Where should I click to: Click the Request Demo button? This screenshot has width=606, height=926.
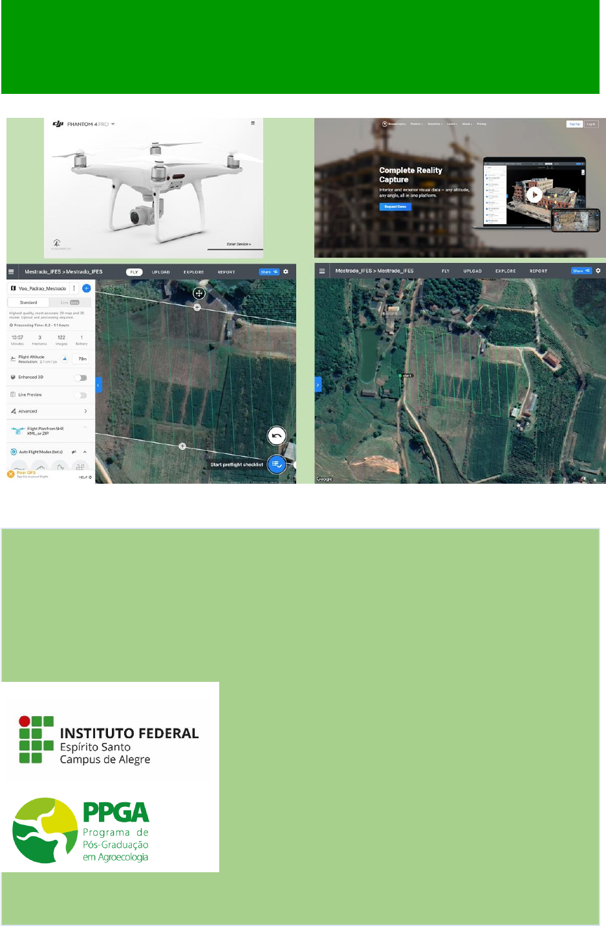click(395, 207)
